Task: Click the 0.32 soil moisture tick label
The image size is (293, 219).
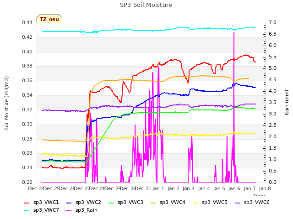Action: (x=27, y=109)
